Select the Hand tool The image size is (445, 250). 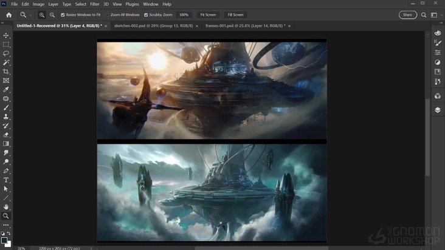pyautogui.click(x=6, y=207)
